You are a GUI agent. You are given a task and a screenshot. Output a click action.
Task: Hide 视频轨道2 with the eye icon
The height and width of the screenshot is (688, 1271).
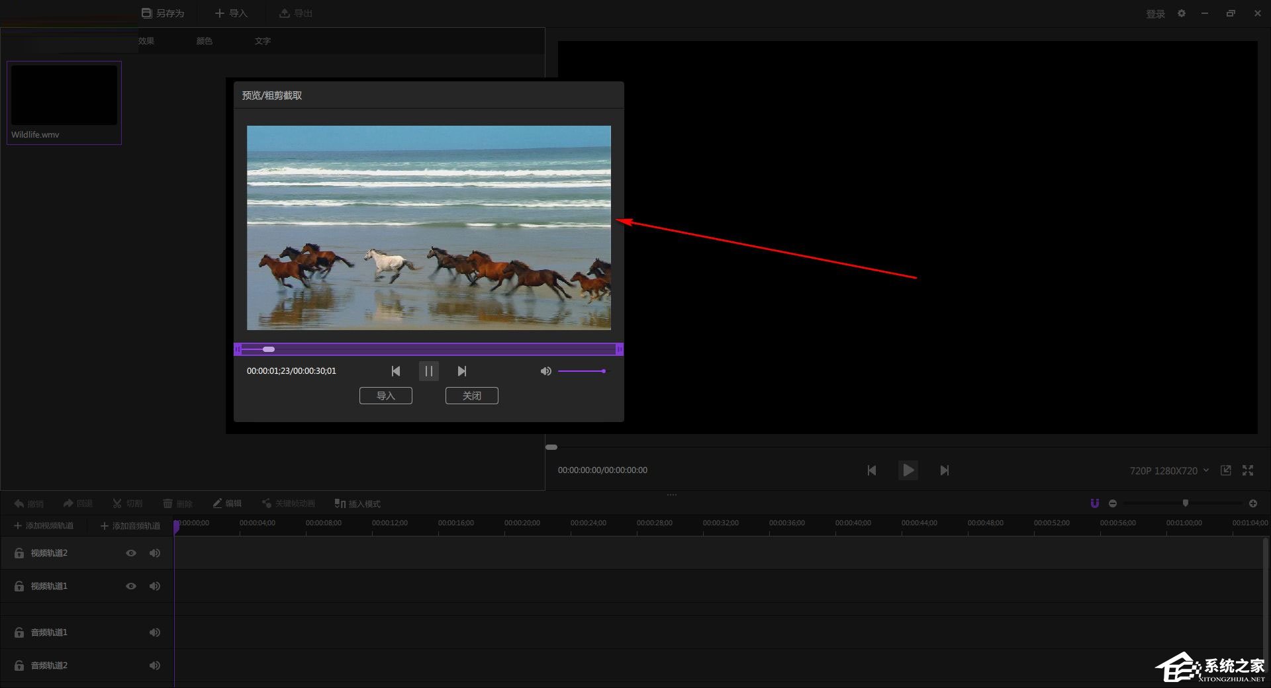coord(131,553)
